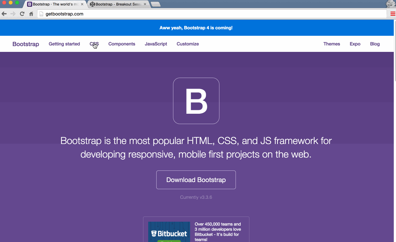Open Customize nav item
Screen dimensions: 396x242
point(188,44)
